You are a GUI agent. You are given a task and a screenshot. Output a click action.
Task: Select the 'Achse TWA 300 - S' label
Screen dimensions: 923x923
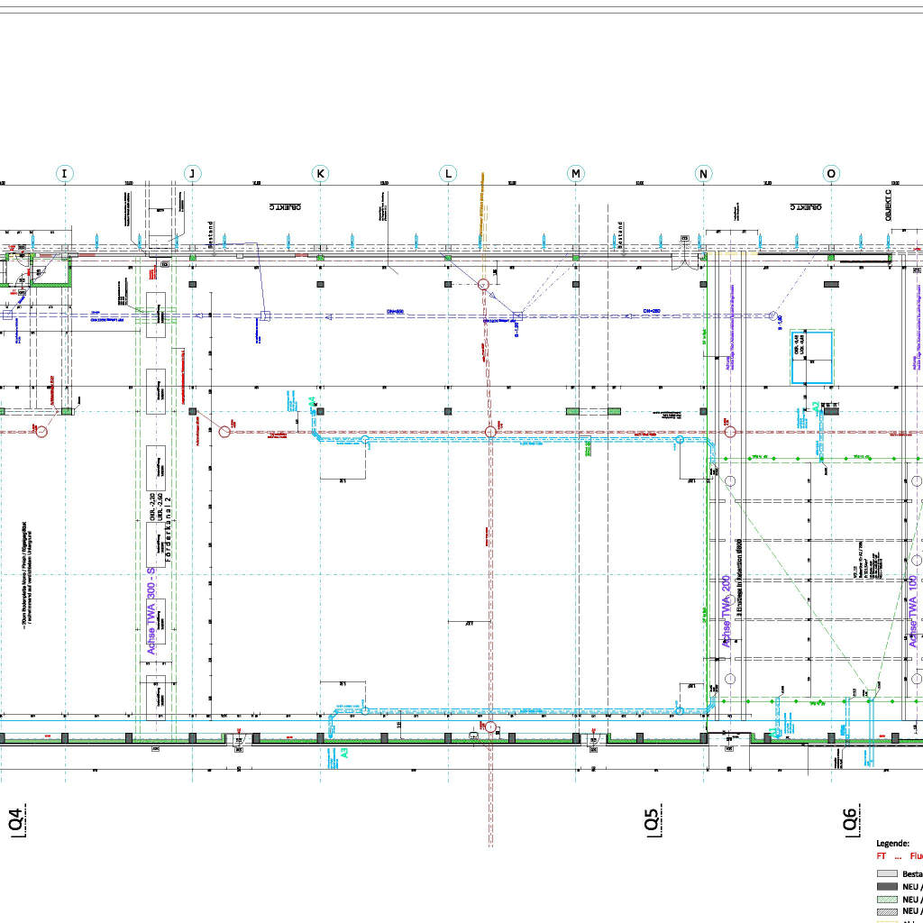pos(151,611)
